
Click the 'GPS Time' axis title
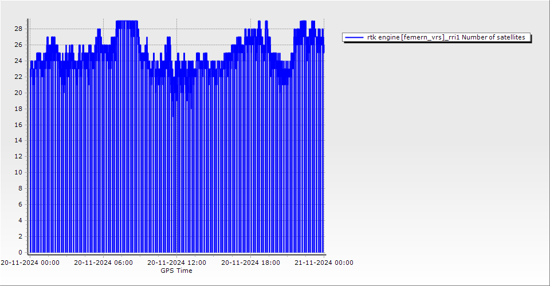[176, 271]
